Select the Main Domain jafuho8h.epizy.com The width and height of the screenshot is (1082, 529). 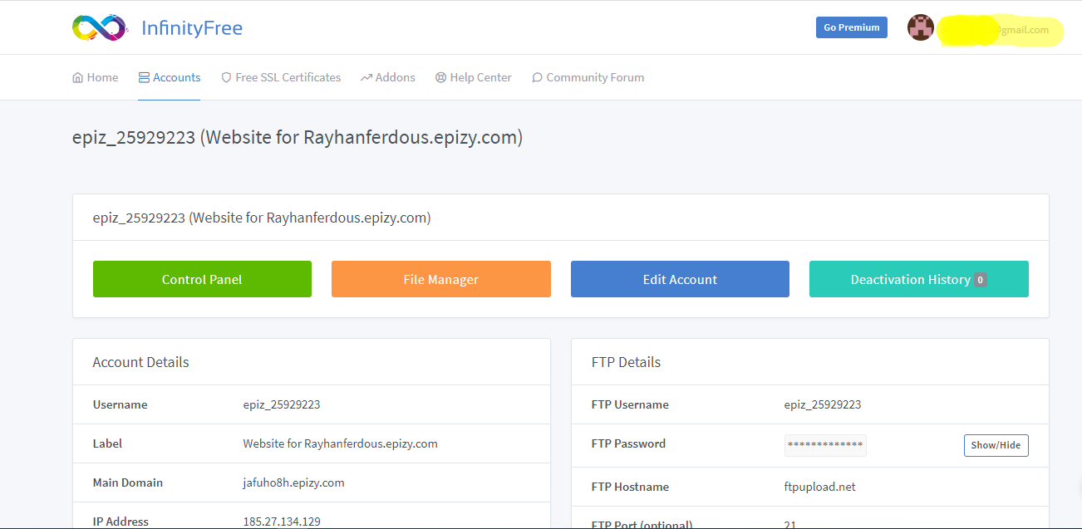coord(293,482)
